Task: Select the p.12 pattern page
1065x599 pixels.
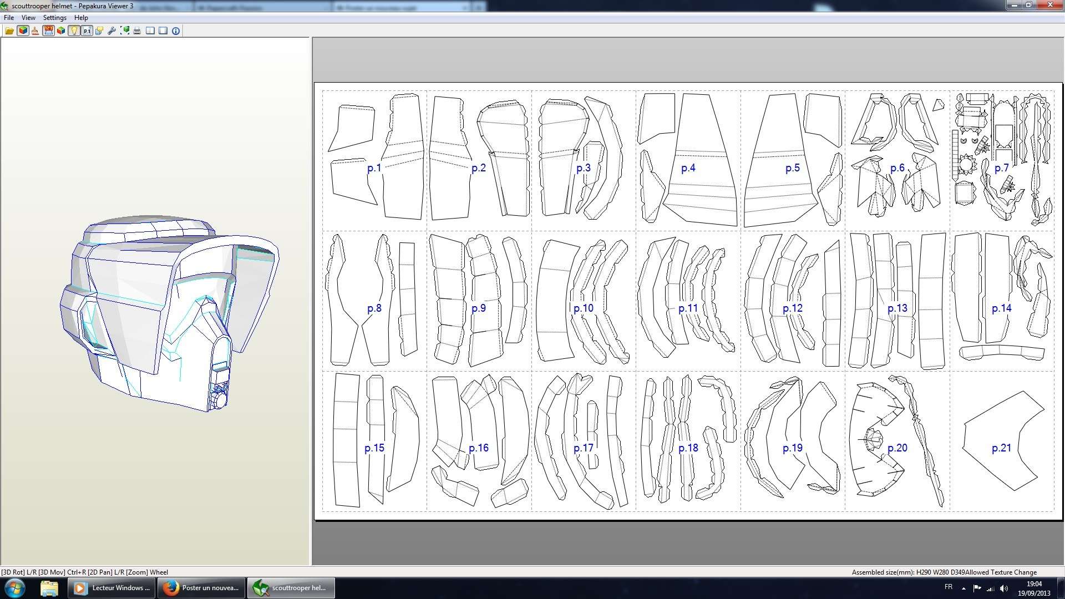Action: click(793, 301)
